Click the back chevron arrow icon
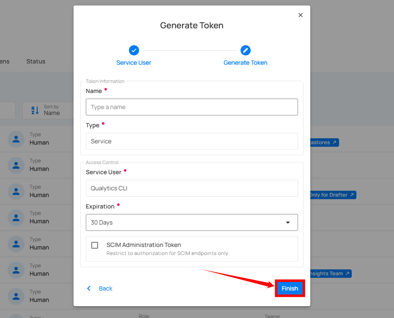394x318 pixels. tap(89, 288)
